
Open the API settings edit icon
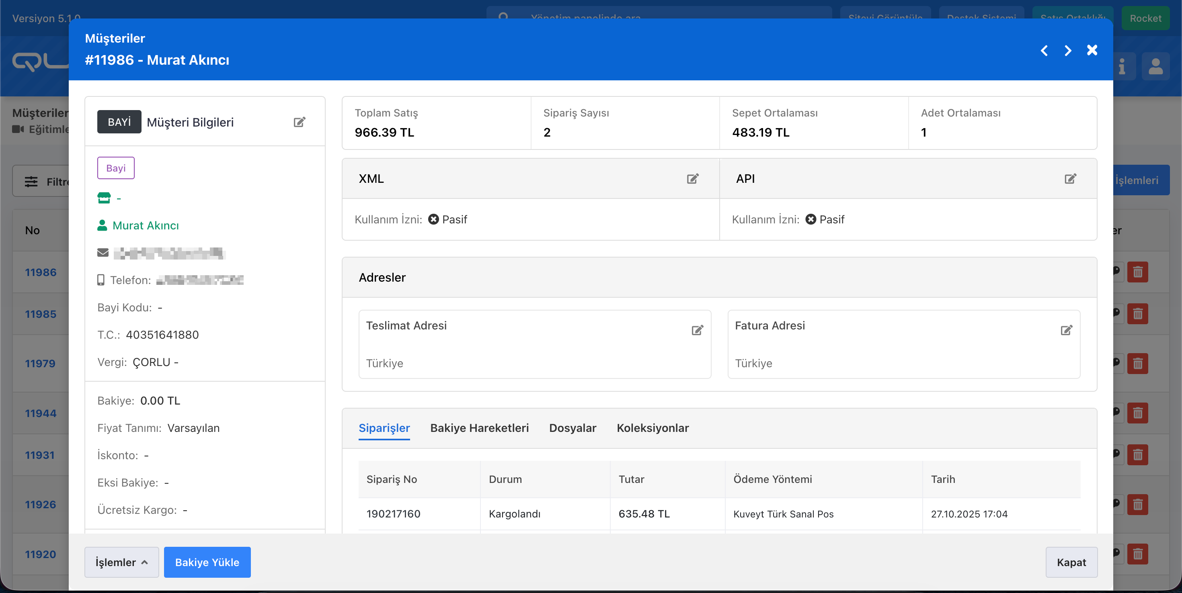pos(1070,178)
